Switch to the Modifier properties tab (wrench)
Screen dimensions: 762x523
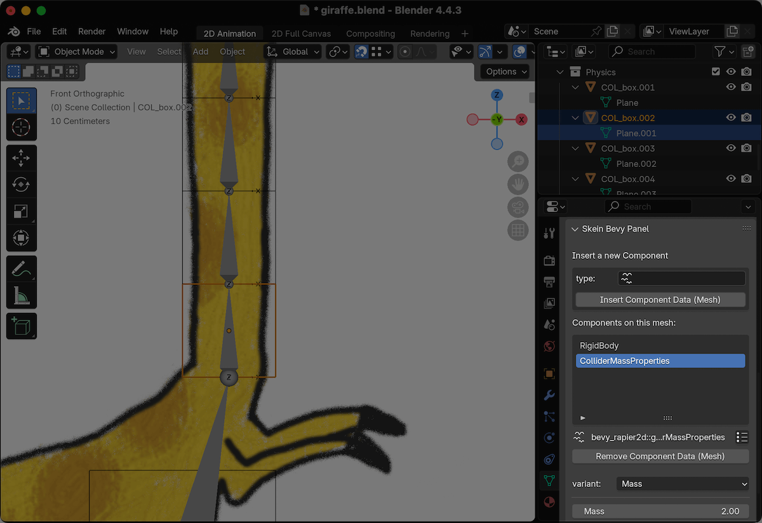pyautogui.click(x=549, y=395)
